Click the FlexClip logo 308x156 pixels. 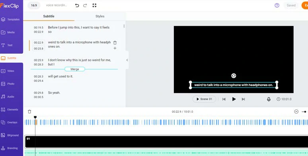point(10,6)
